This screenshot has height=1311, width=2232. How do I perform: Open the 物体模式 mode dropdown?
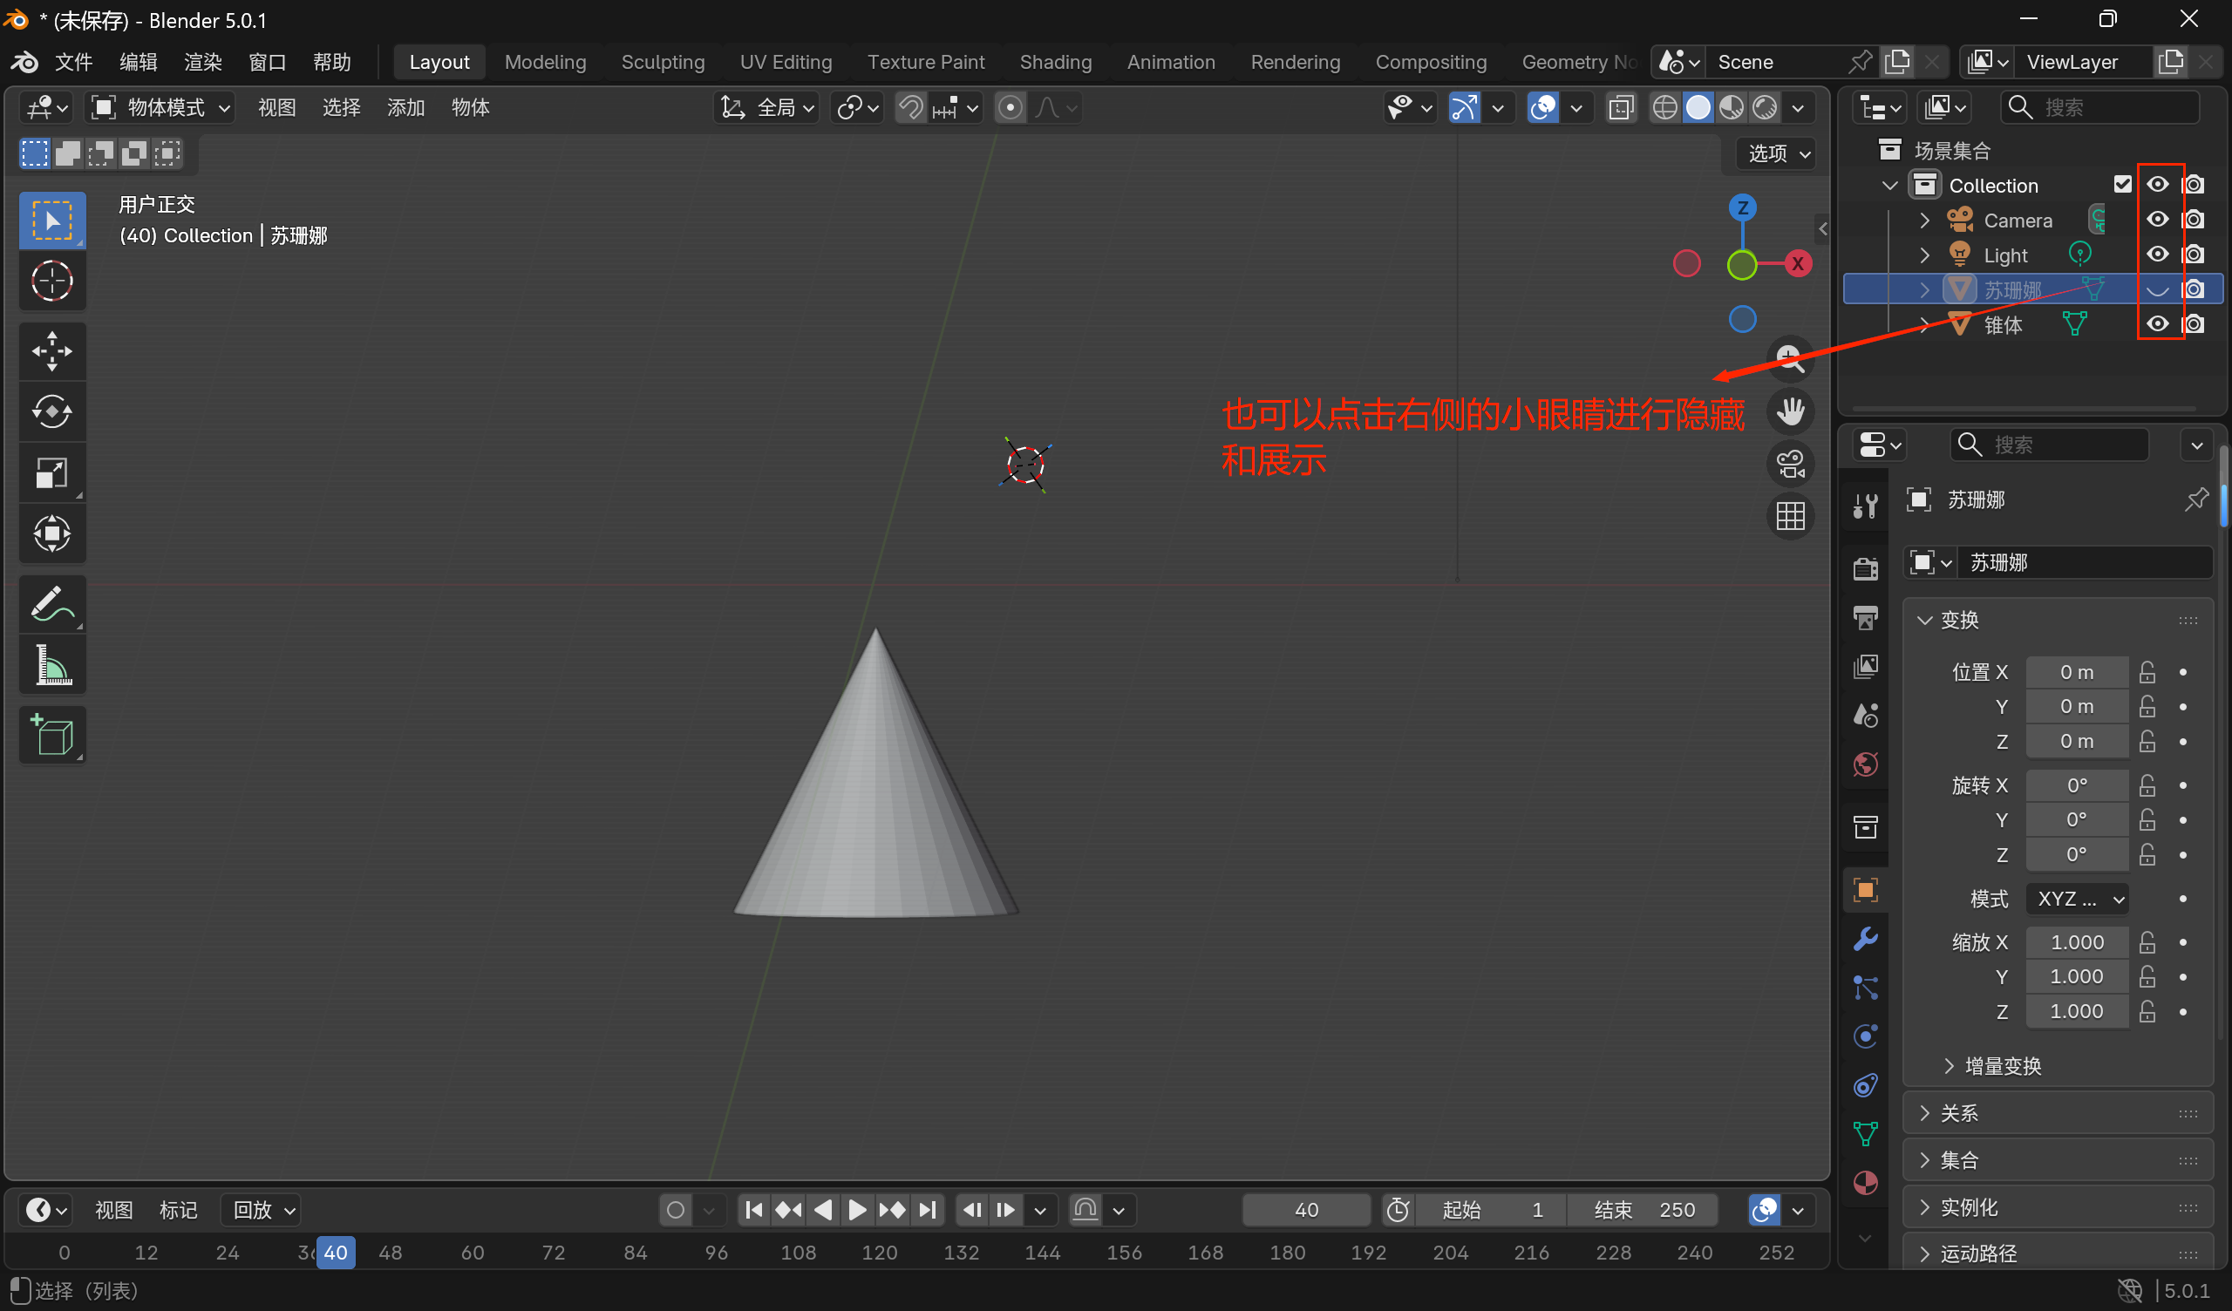click(x=161, y=108)
